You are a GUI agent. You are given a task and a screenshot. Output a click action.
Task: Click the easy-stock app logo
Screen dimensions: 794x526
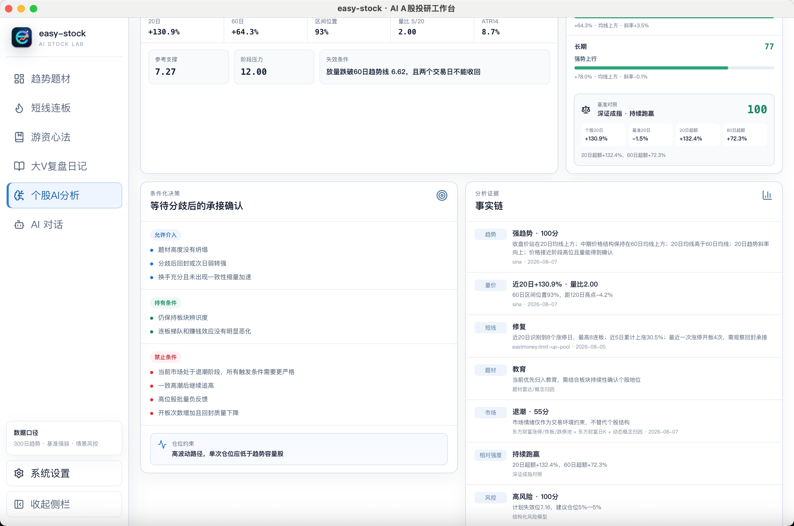pos(22,37)
